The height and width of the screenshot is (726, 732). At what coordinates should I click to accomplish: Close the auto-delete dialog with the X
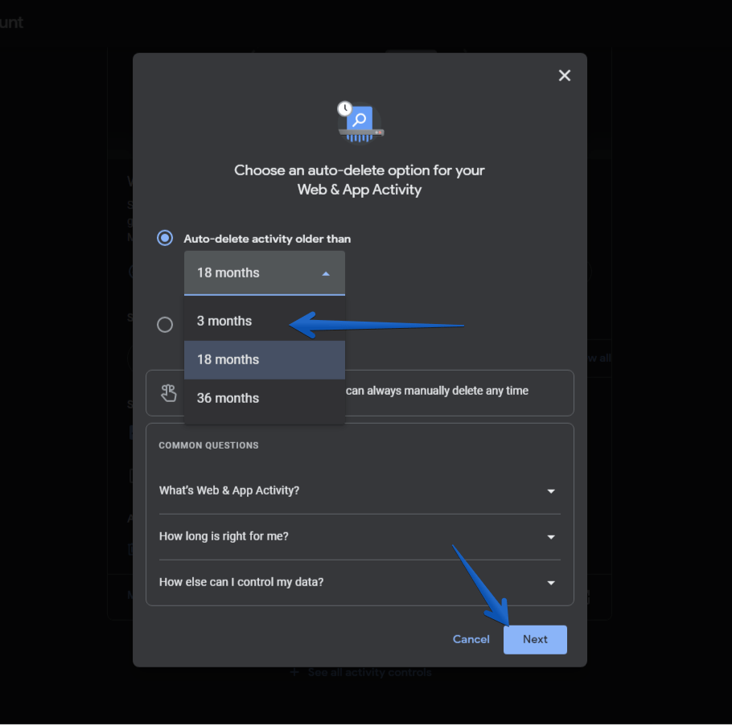565,76
